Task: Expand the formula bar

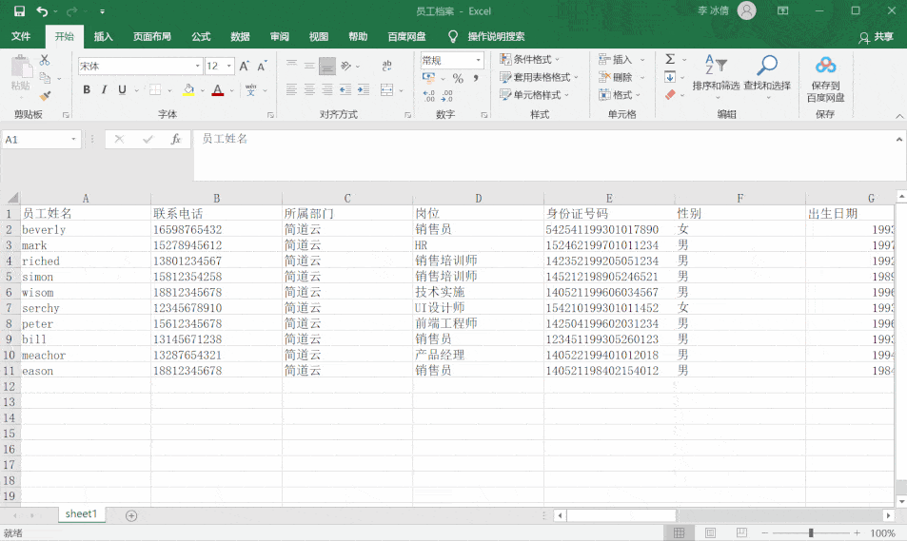Action: (x=898, y=140)
